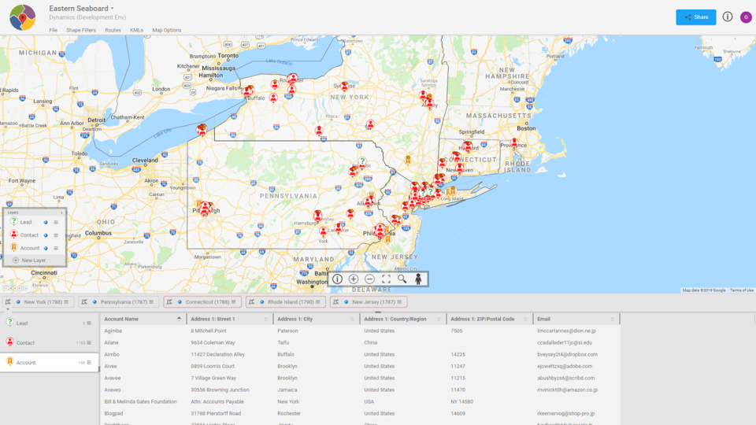Click the Agimba account name cell
Viewport: 756px width, 425px height.
[x=113, y=331]
